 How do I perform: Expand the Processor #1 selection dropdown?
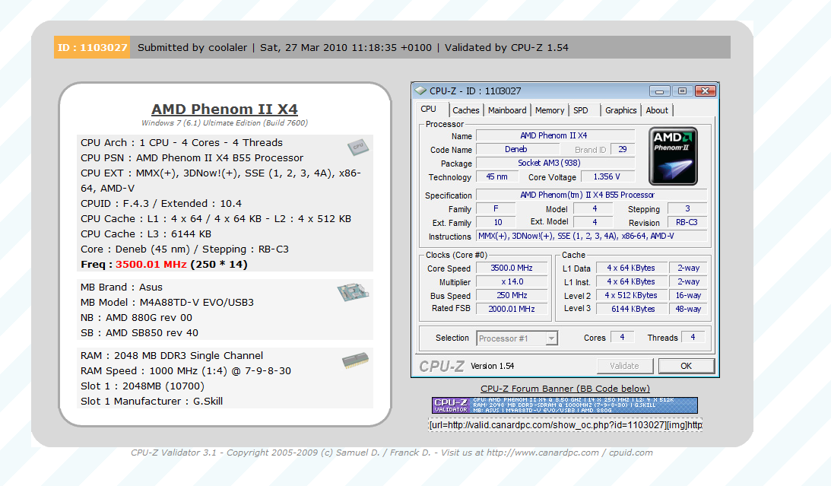[552, 338]
